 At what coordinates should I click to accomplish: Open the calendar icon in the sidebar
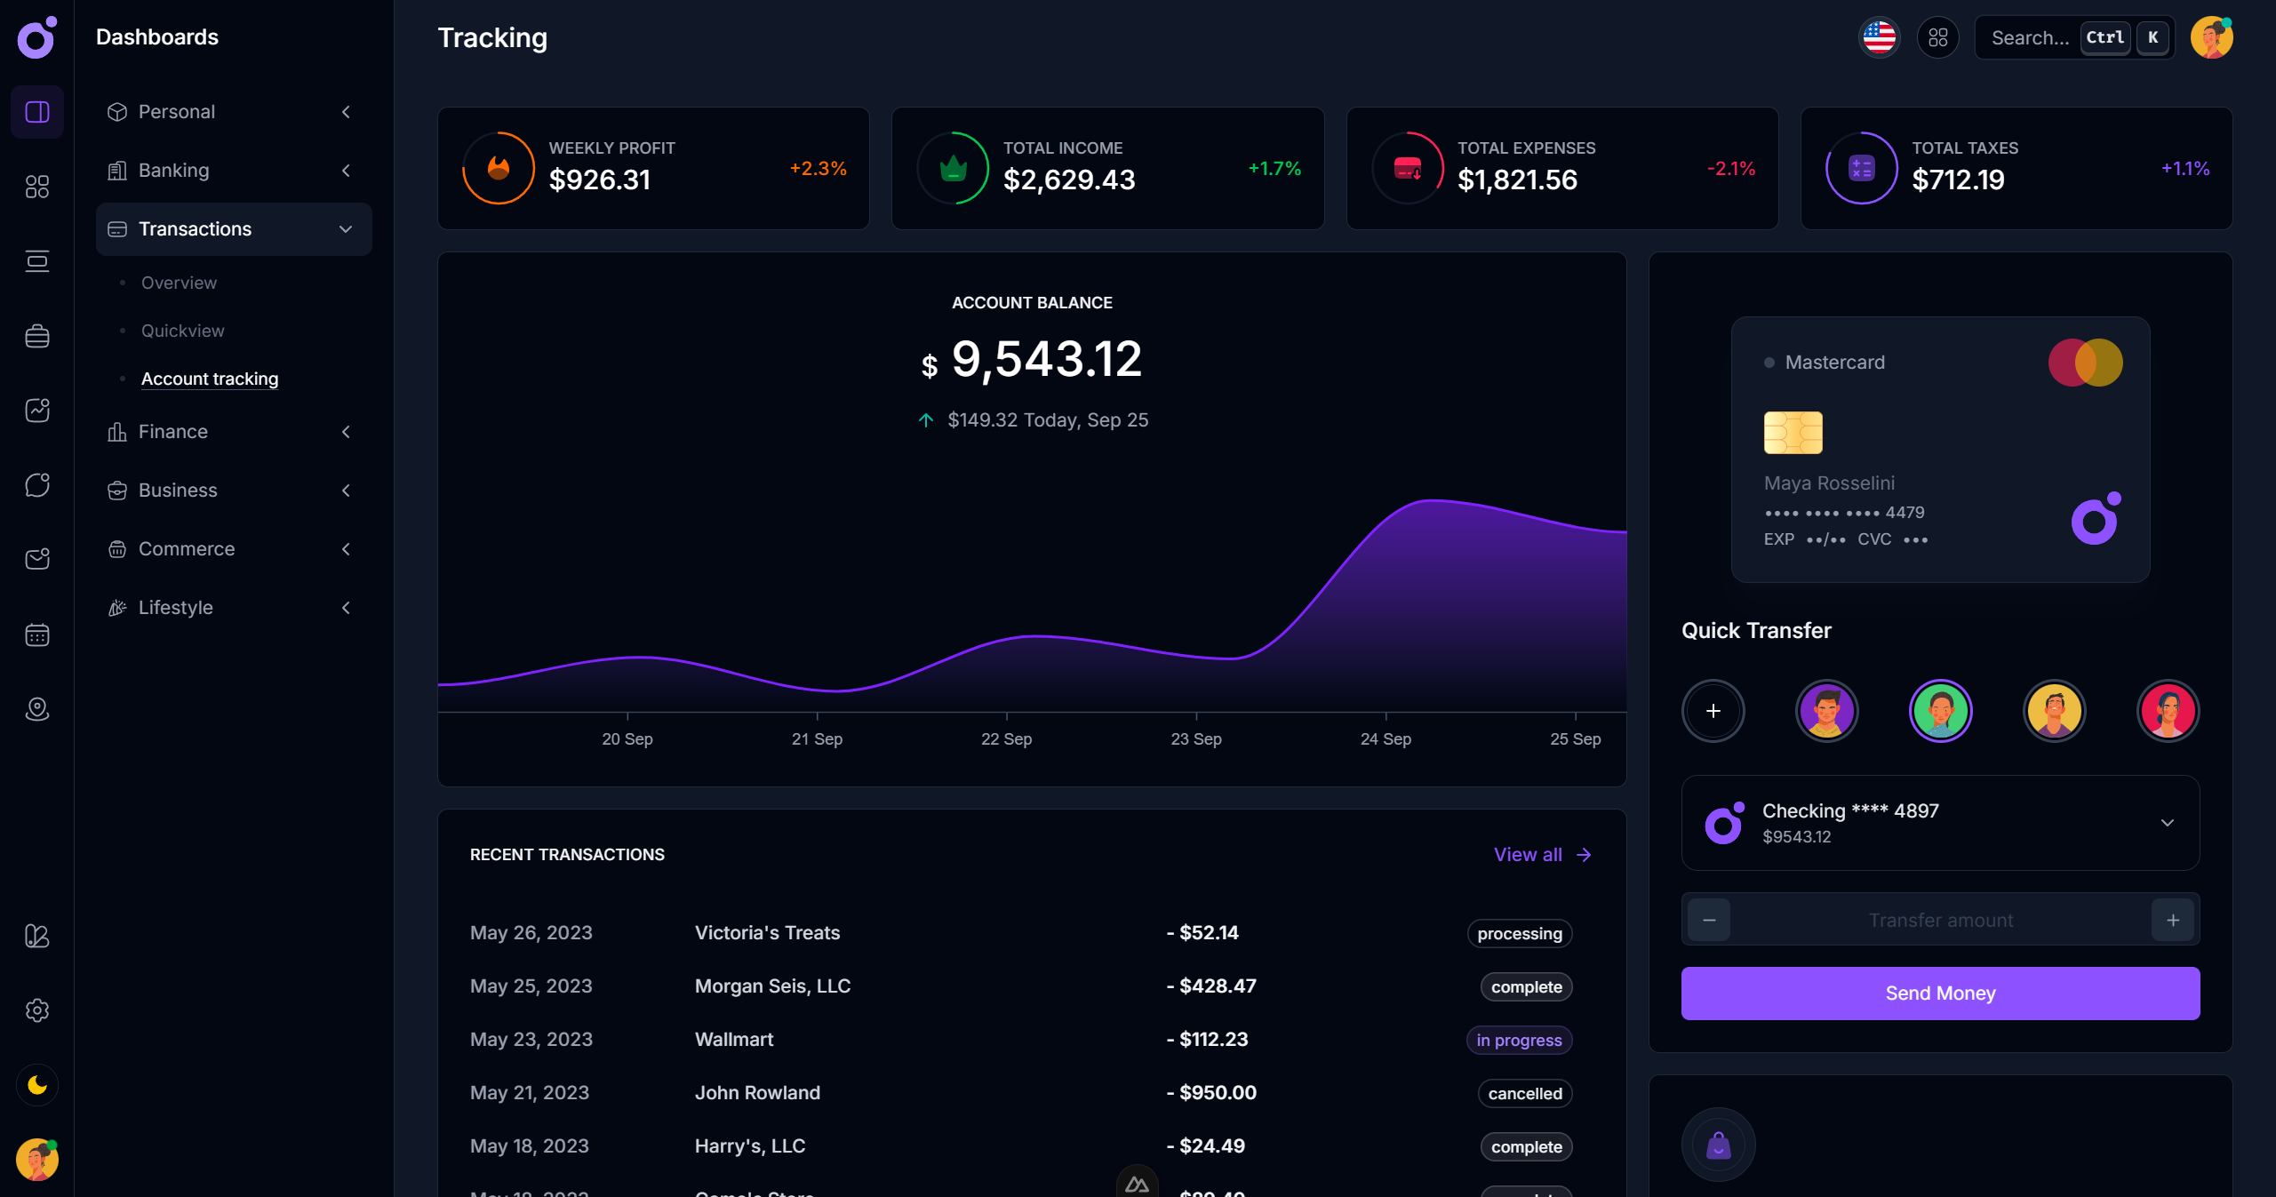37,634
